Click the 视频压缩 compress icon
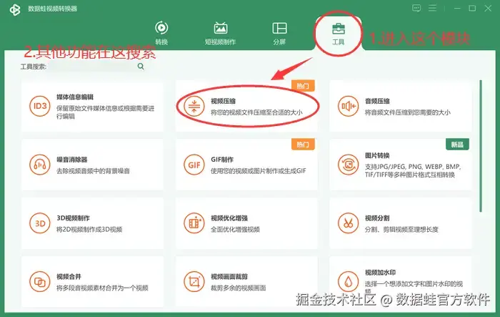Screen dimensions: 500x317 click(x=194, y=106)
